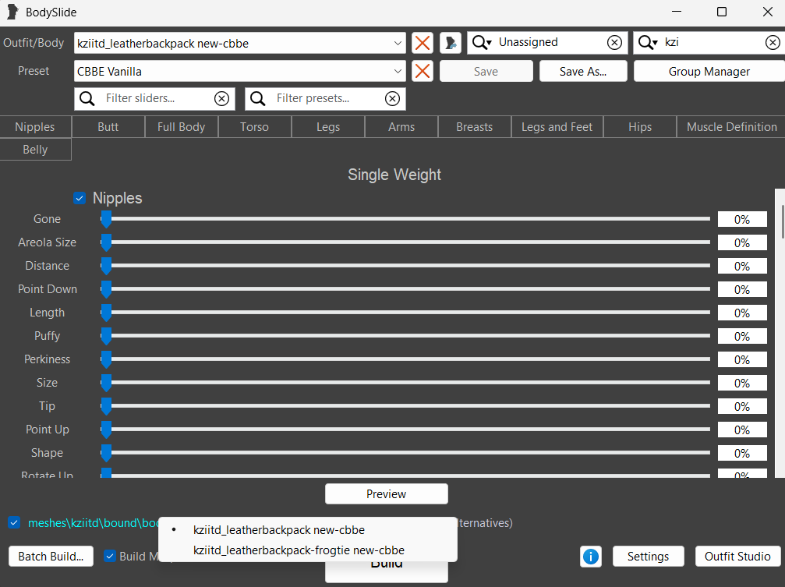
Task: Switch to the Belly tab
Action: pyautogui.click(x=35, y=149)
